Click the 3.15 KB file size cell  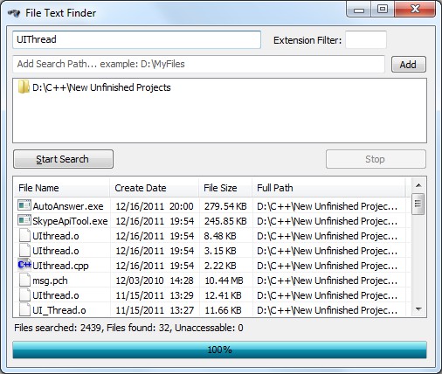coord(220,251)
